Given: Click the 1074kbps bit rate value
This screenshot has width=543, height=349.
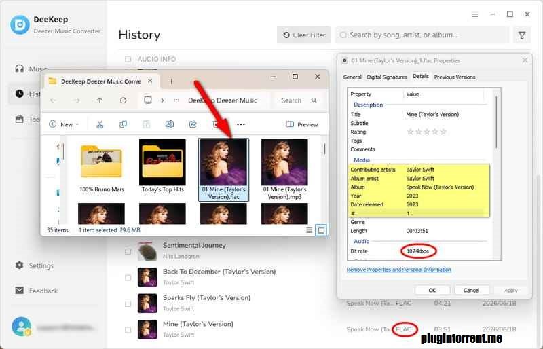Looking at the screenshot, I should pyautogui.click(x=417, y=251).
